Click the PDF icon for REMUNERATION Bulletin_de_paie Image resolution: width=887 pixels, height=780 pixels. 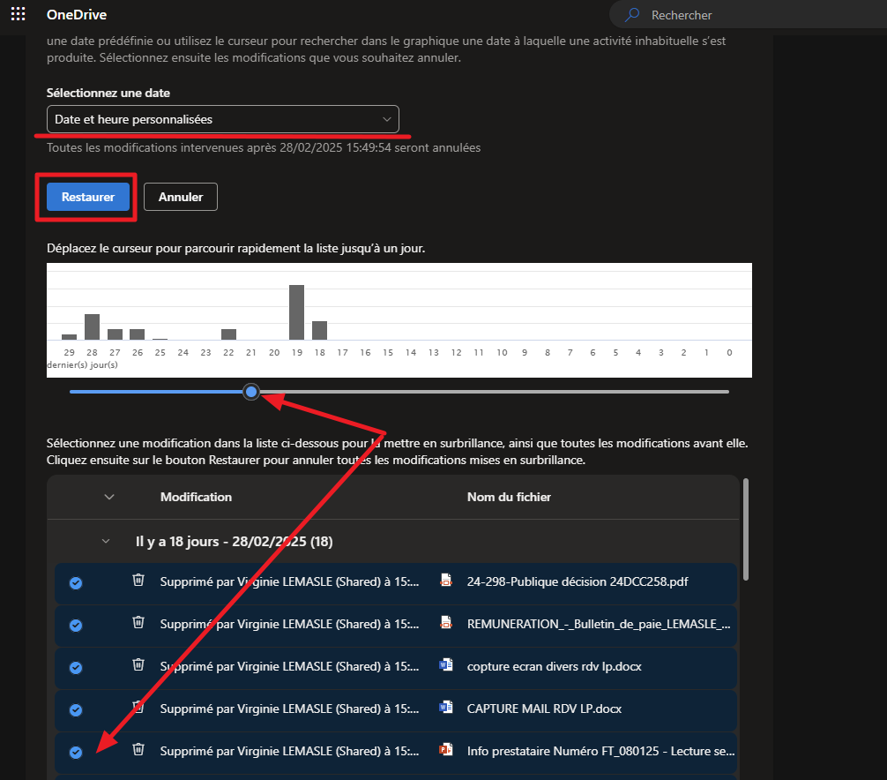(x=446, y=623)
